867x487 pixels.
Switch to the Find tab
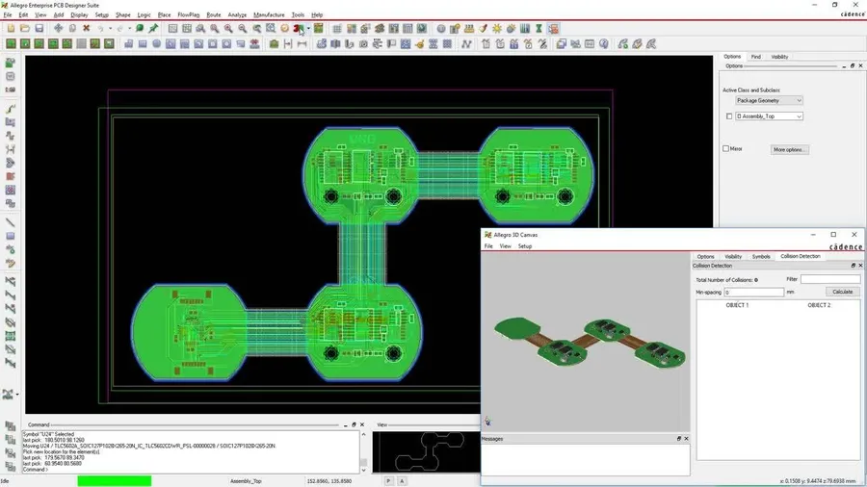click(756, 57)
